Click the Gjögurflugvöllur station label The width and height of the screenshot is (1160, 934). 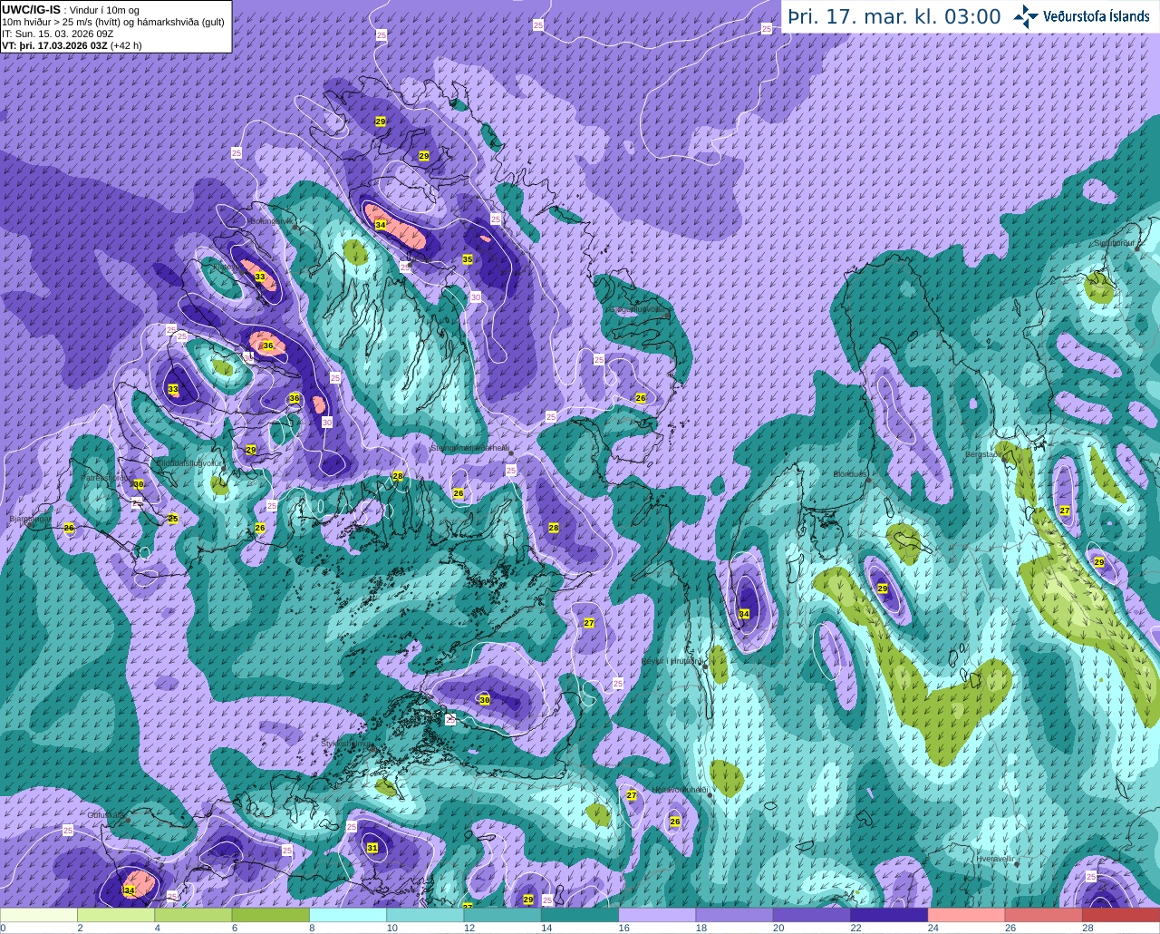pyautogui.click(x=638, y=309)
